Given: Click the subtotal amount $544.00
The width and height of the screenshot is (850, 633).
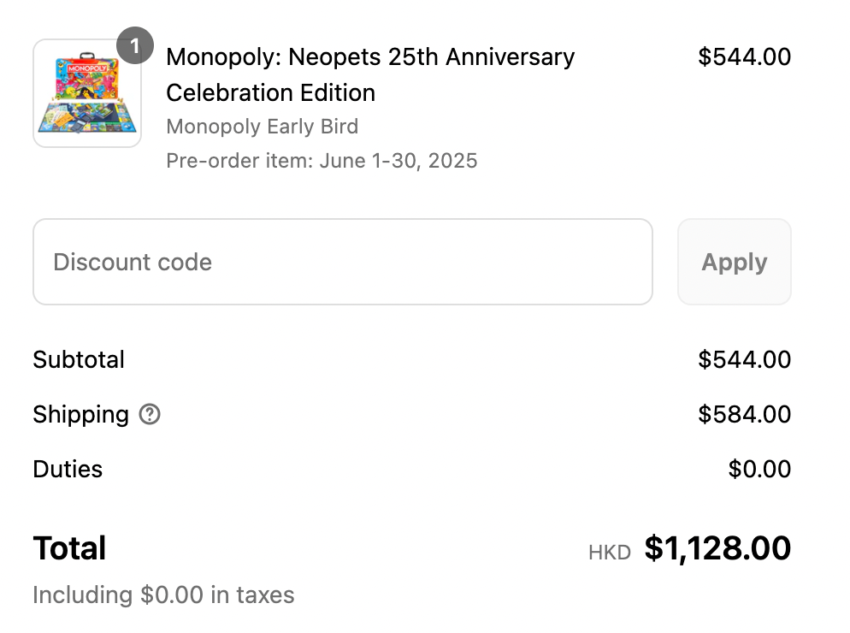Looking at the screenshot, I should [x=744, y=360].
